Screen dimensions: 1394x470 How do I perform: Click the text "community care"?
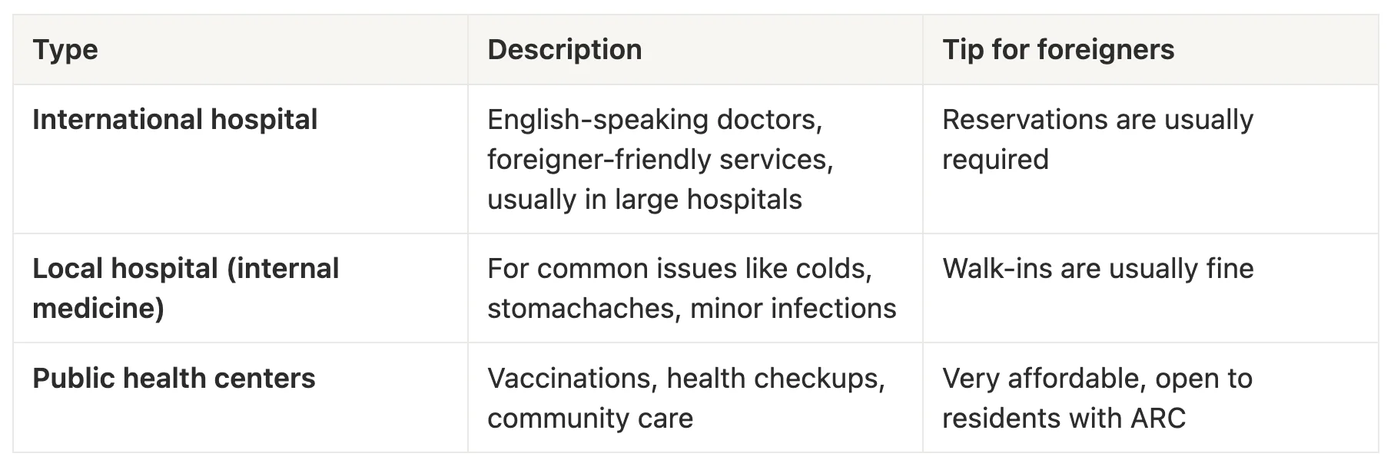coord(589,419)
